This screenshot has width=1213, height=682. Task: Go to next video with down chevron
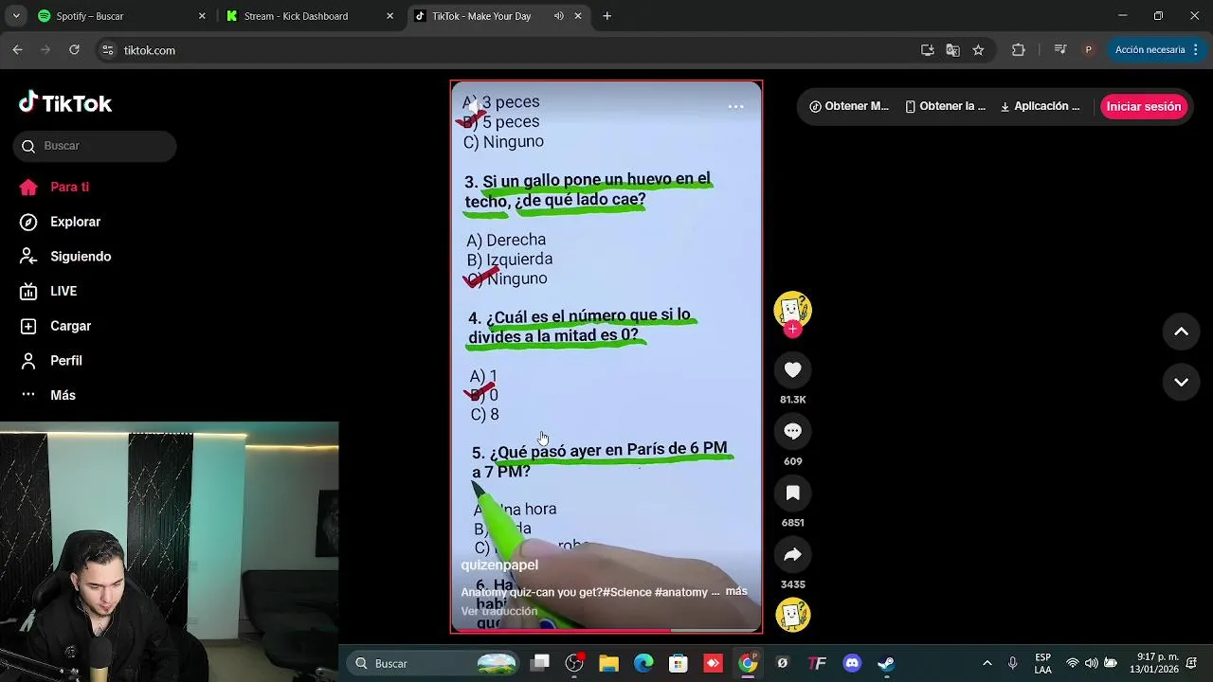point(1181,383)
